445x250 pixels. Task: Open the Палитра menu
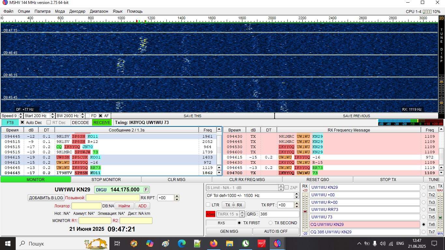pos(42,11)
